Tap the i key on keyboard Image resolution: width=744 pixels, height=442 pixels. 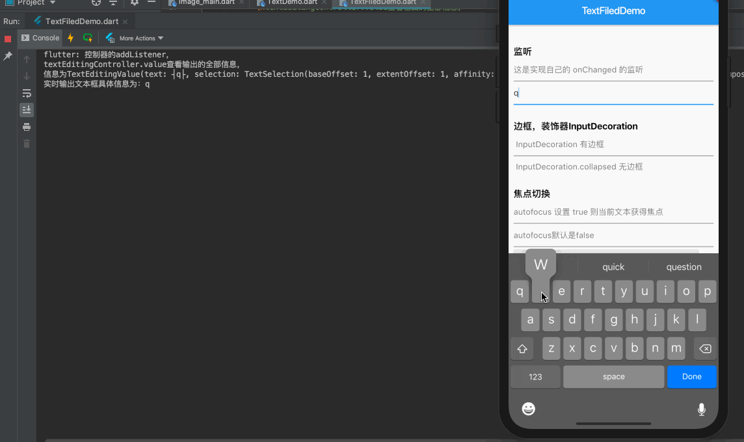tap(666, 292)
